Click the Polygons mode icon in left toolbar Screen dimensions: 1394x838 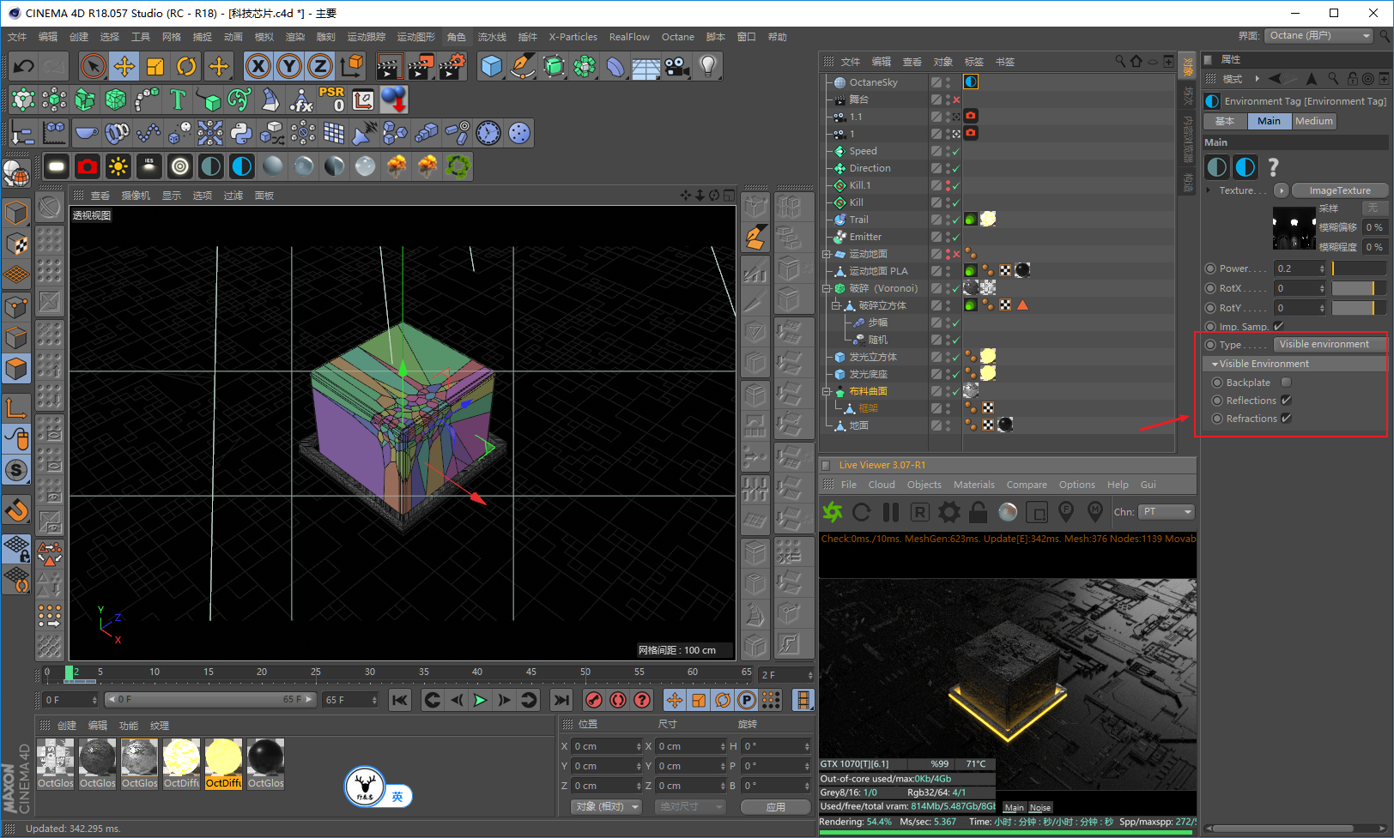pos(16,369)
